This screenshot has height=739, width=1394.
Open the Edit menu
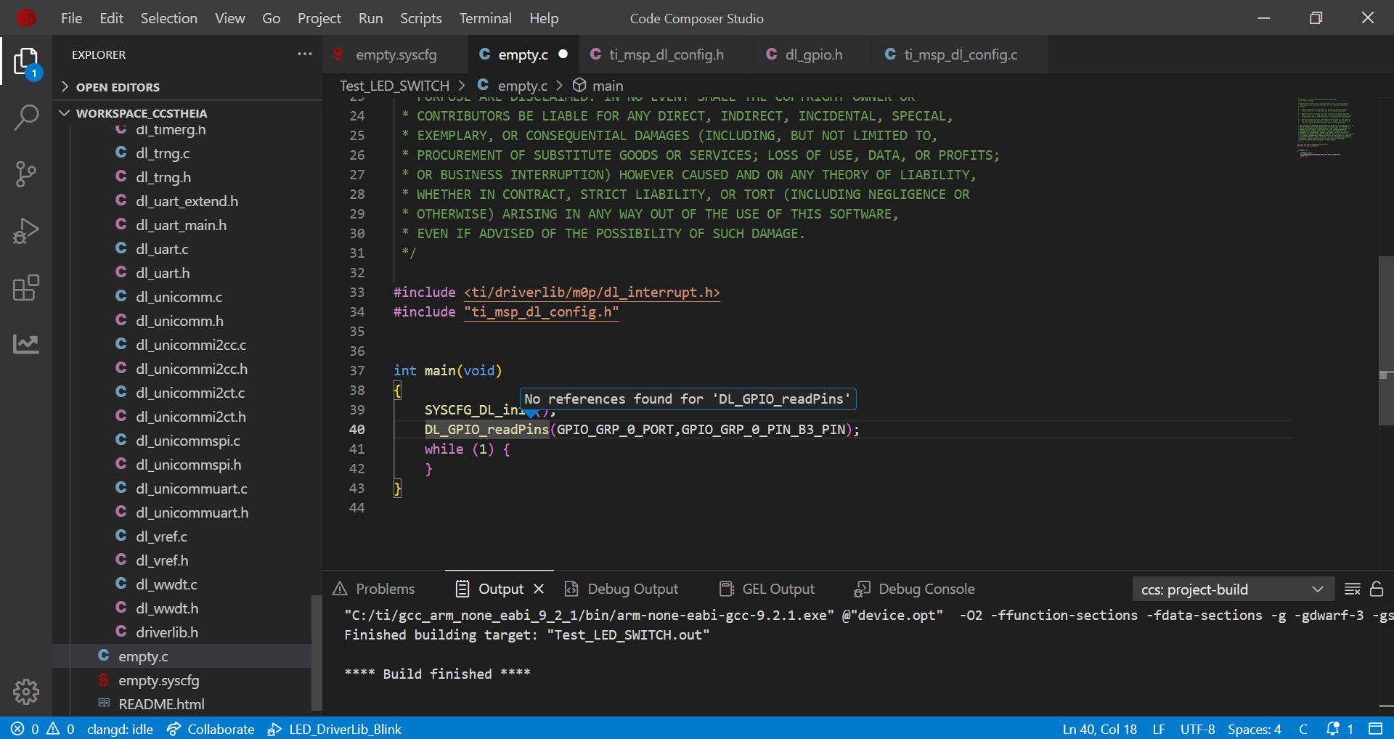click(x=112, y=18)
